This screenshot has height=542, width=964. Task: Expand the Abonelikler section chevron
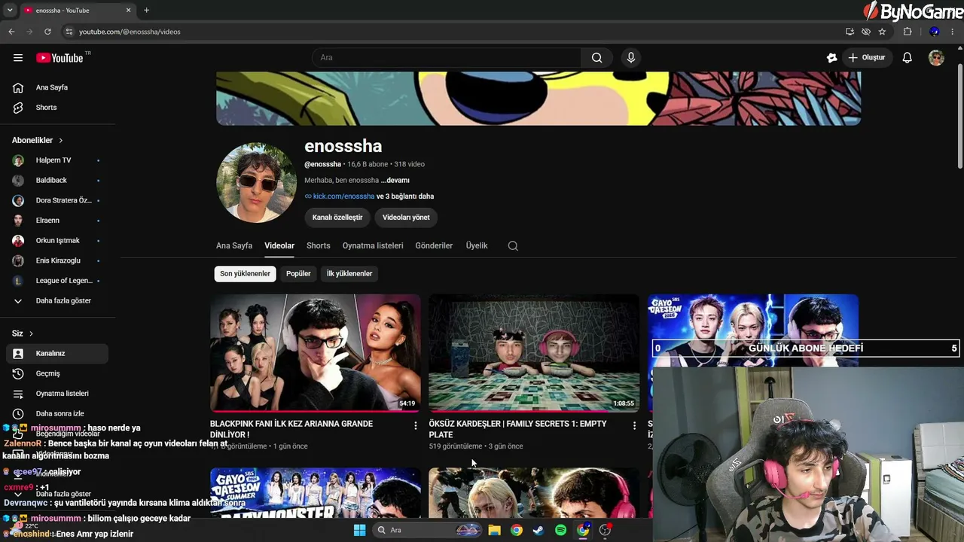click(x=61, y=141)
